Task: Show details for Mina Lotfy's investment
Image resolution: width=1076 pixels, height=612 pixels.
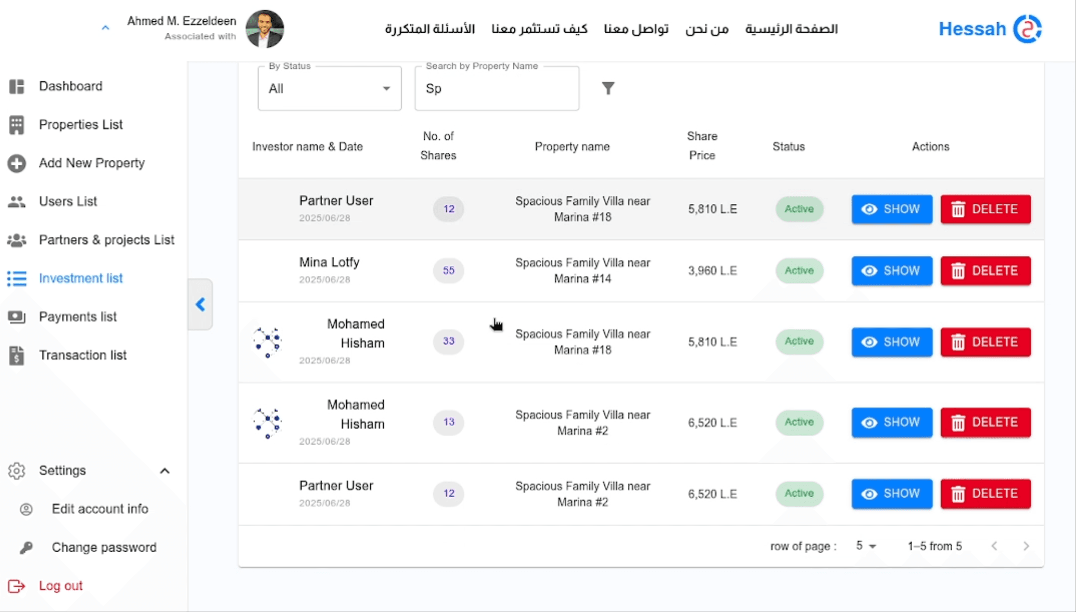Action: pyautogui.click(x=891, y=271)
